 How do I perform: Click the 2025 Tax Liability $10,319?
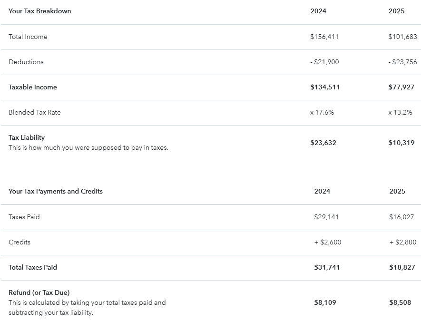(401, 143)
